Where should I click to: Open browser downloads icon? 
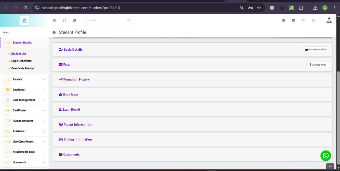pyautogui.click(x=315, y=8)
